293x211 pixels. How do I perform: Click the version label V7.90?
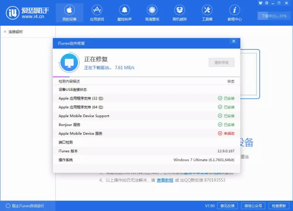(x=209, y=206)
